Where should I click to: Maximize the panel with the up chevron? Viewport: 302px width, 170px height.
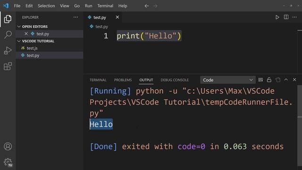(286, 80)
